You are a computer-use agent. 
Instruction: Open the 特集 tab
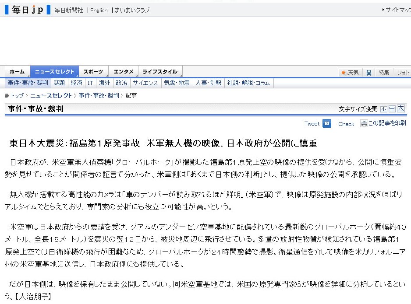click(x=384, y=73)
